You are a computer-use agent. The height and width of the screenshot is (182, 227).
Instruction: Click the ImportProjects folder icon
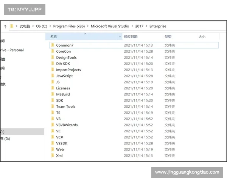(x=53, y=70)
